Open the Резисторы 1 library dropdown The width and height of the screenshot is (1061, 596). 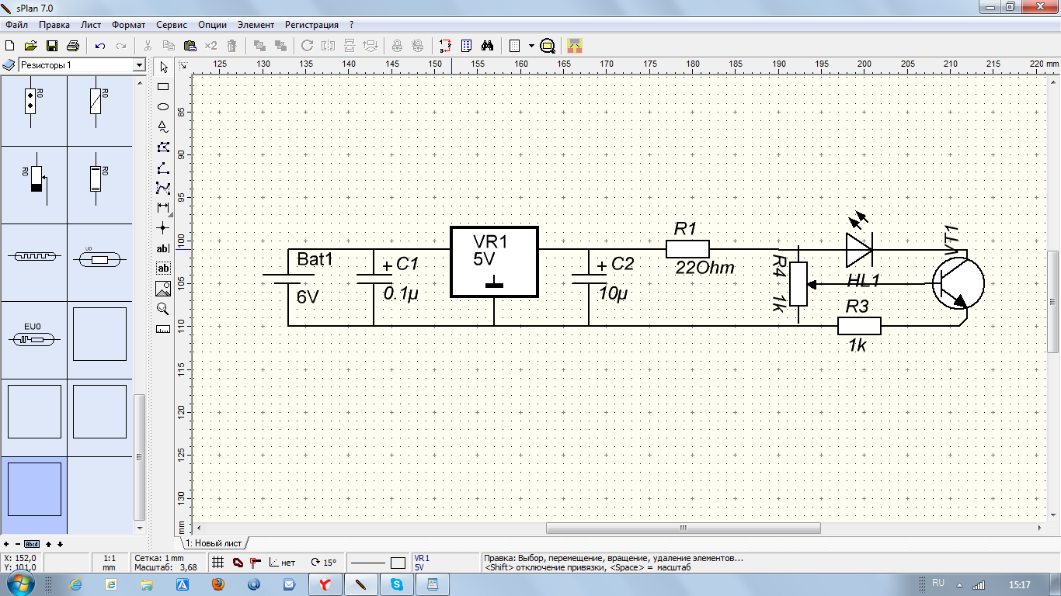(139, 65)
